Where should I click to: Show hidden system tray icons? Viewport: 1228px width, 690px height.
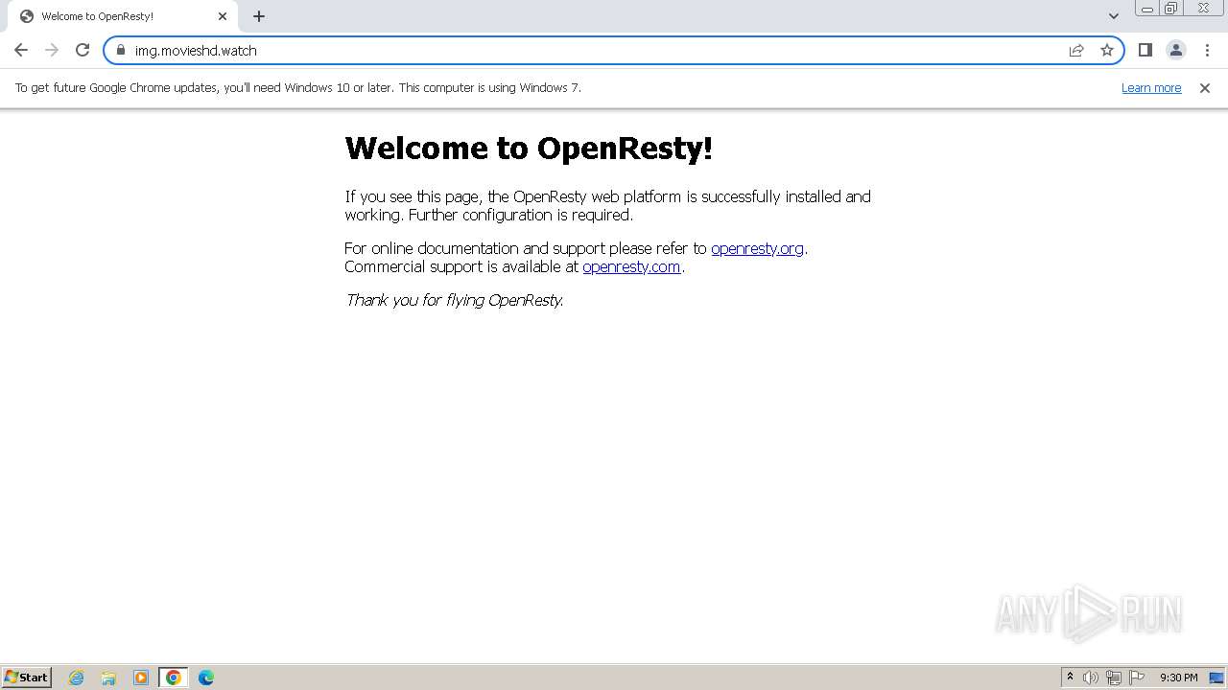pos(1070,678)
